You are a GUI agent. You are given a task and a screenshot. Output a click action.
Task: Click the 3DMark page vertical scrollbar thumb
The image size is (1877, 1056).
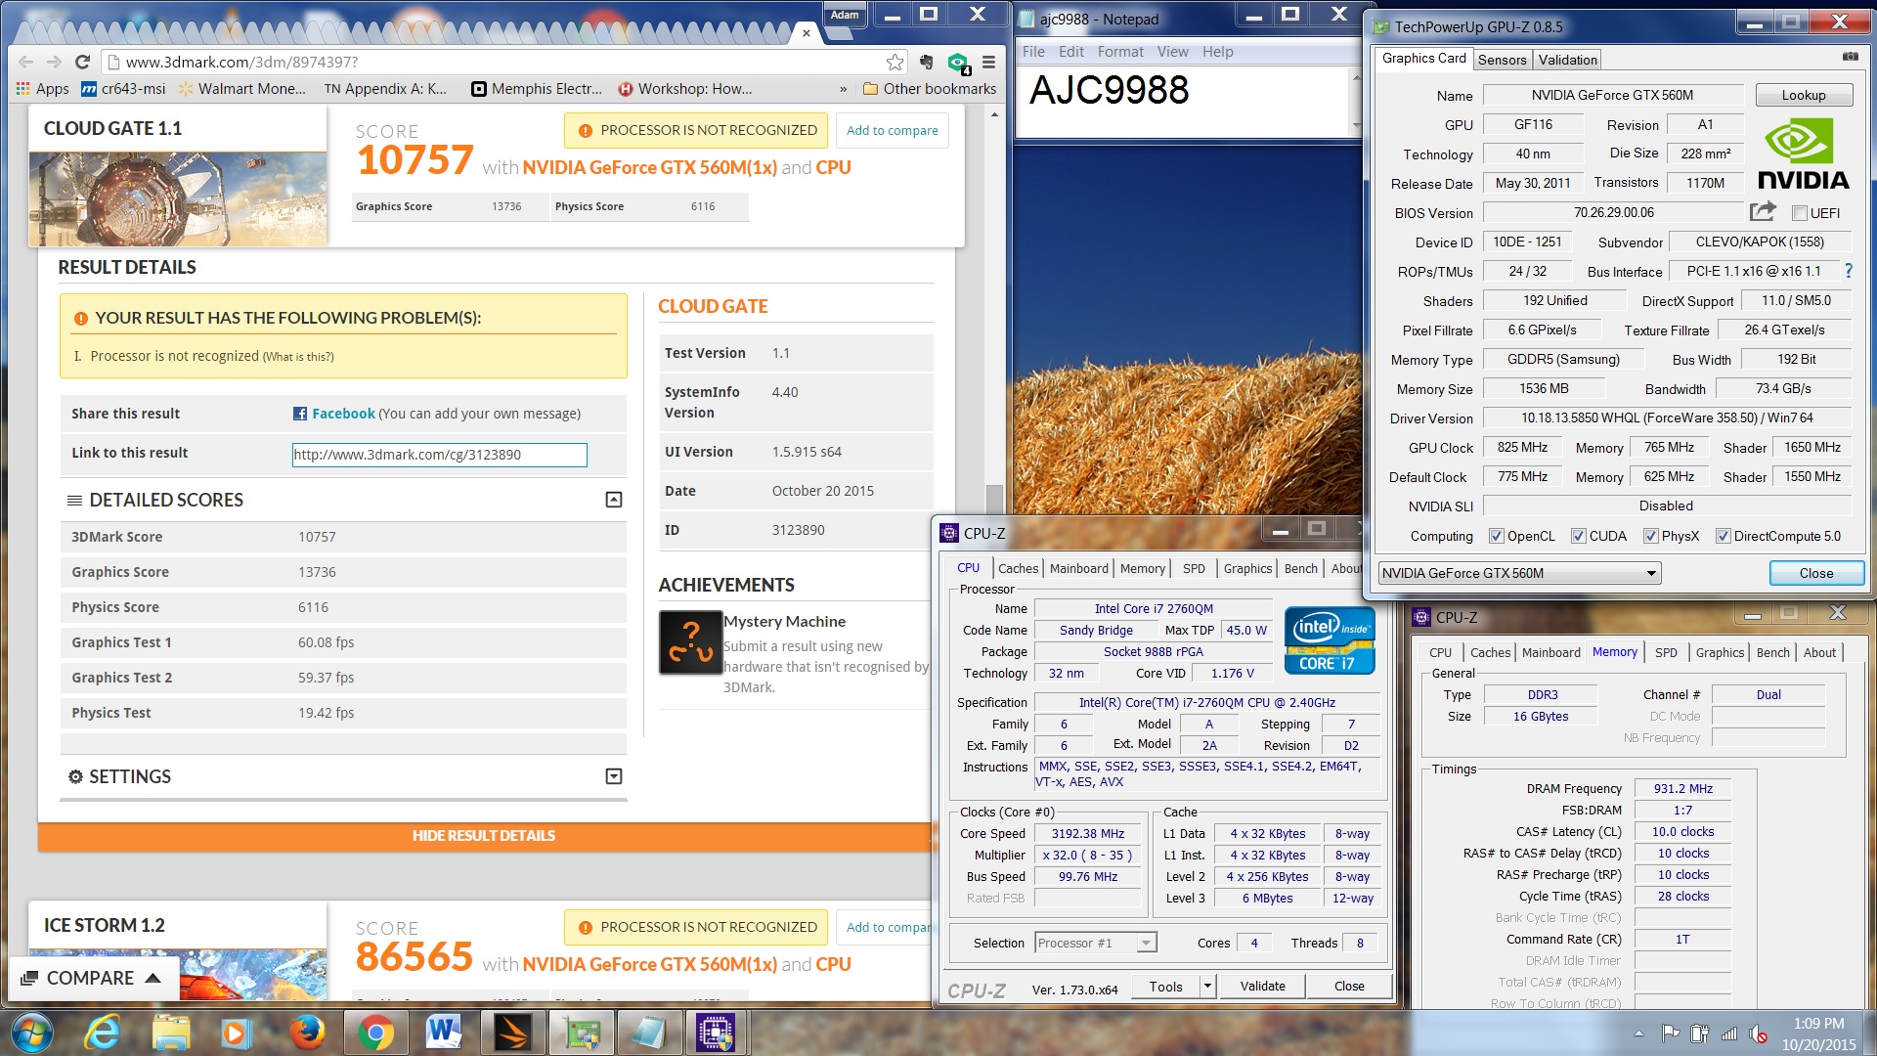(x=993, y=499)
